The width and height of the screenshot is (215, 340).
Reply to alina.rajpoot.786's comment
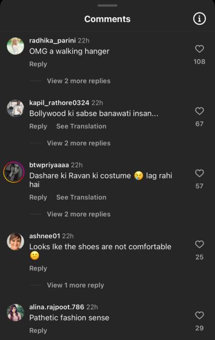[38, 330]
